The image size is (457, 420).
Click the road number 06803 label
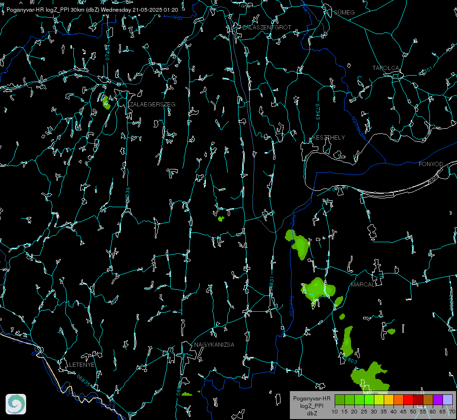pos(350,361)
